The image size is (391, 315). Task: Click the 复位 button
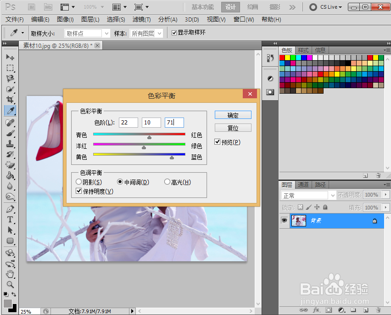233,128
